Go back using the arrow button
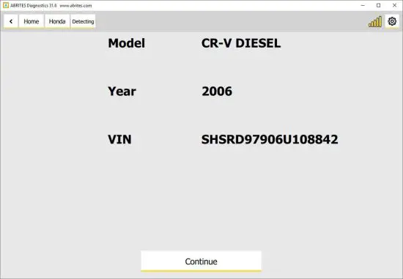The width and height of the screenshot is (403, 279). click(x=11, y=21)
